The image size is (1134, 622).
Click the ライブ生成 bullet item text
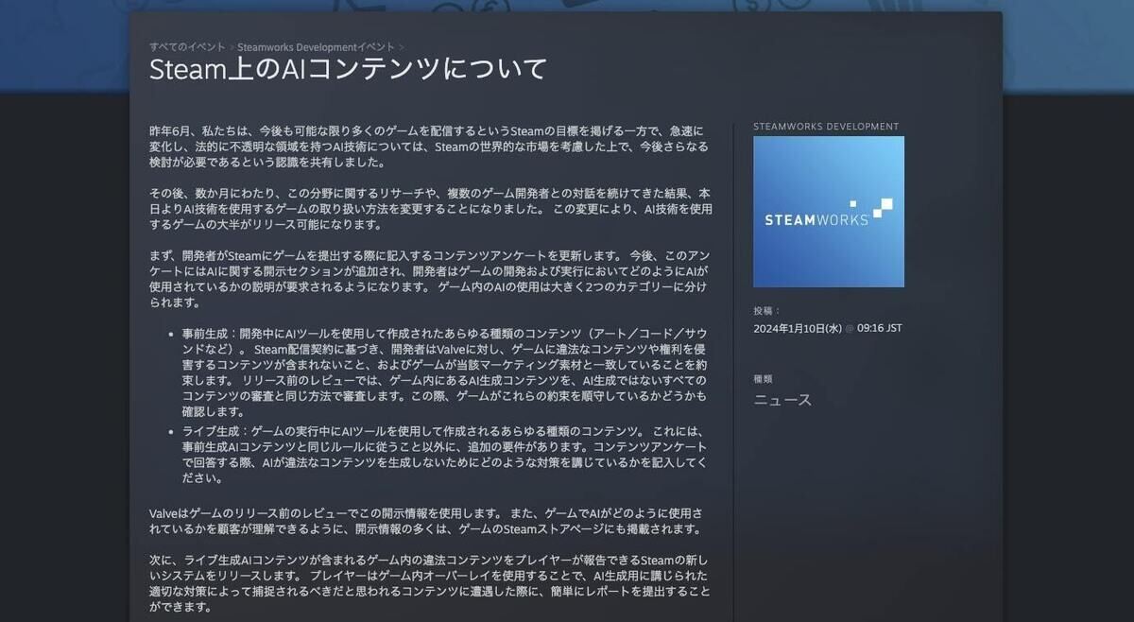point(445,455)
